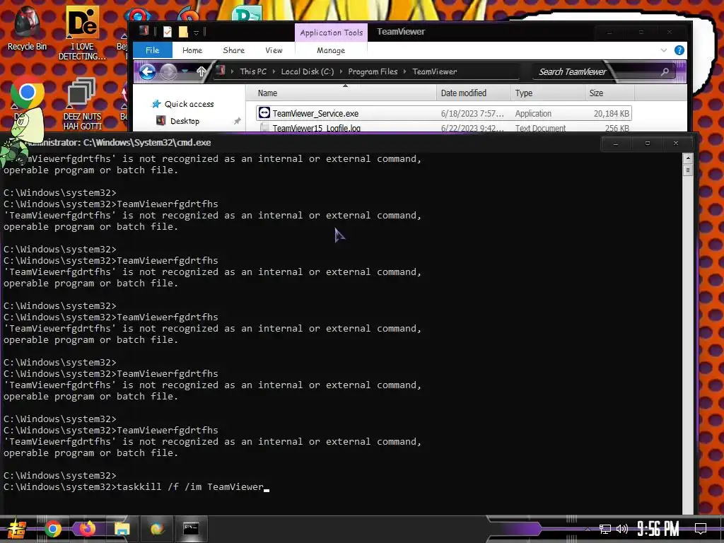724x543 pixels.
Task: Click Program Files in the address breadcrumb
Action: point(373,71)
